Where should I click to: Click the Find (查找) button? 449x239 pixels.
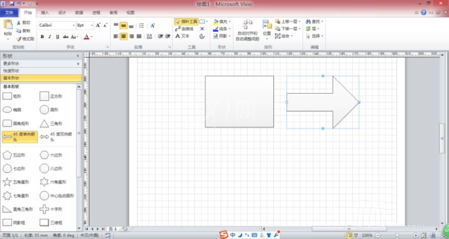point(314,21)
